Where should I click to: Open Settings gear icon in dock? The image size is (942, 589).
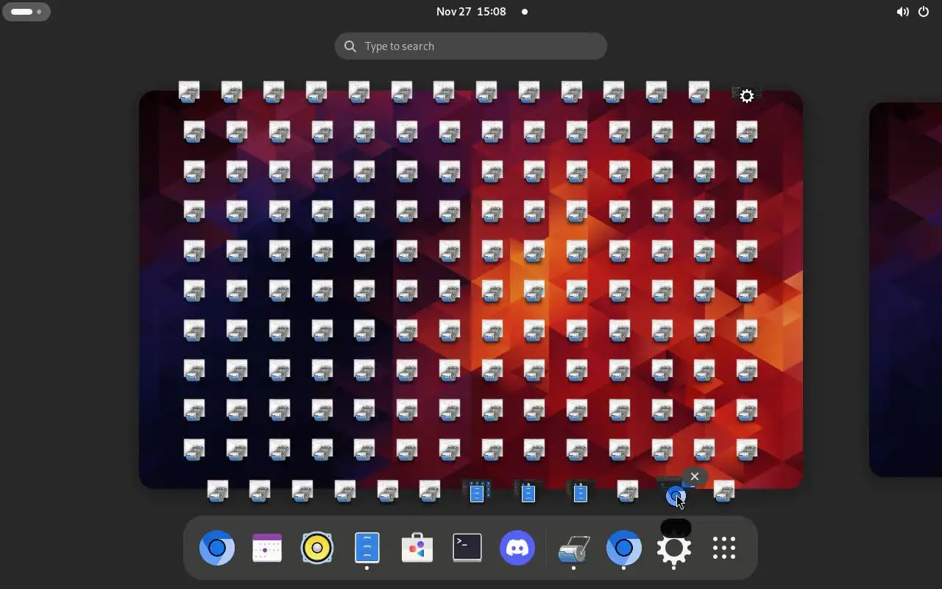[674, 549]
